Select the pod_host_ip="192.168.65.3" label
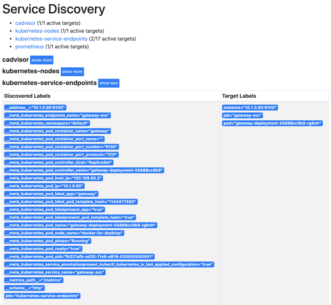The image size is (331, 305). (54, 178)
